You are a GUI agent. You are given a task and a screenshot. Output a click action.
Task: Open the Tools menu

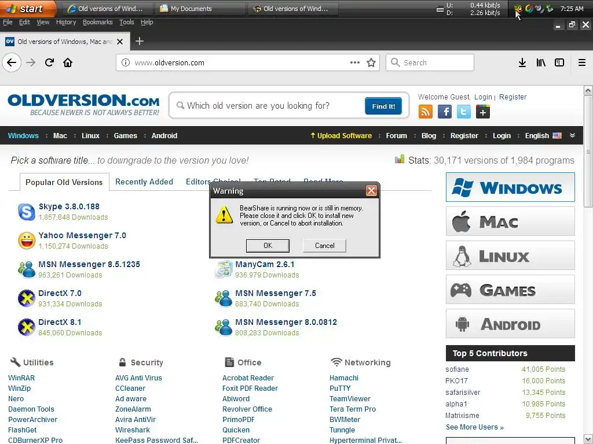(126, 23)
